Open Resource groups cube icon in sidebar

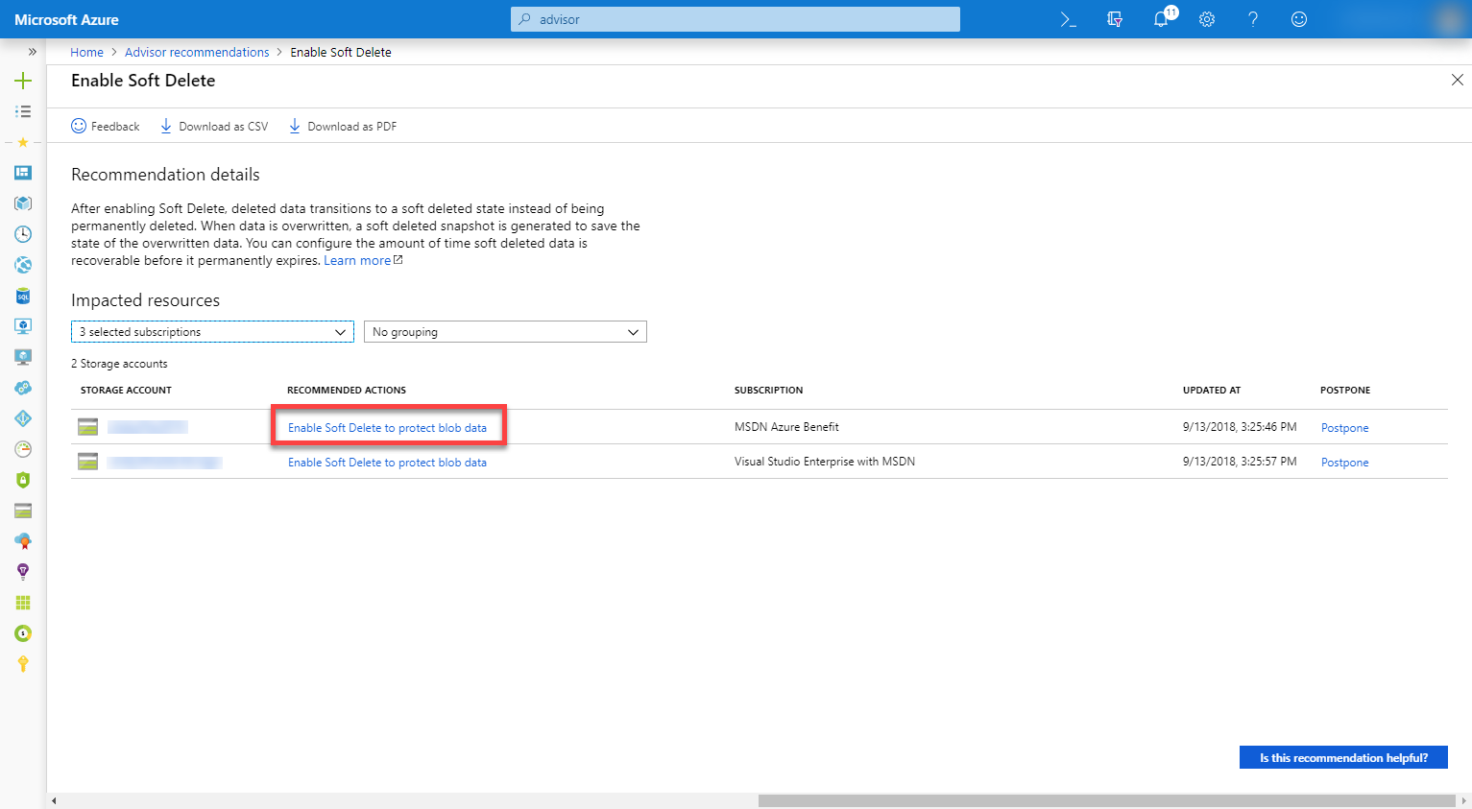[x=23, y=203]
